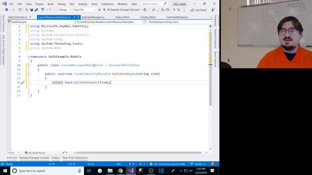Run IIS Express (Google Chrome)
The width and height of the screenshot is (312, 175).
(x=122, y=10)
